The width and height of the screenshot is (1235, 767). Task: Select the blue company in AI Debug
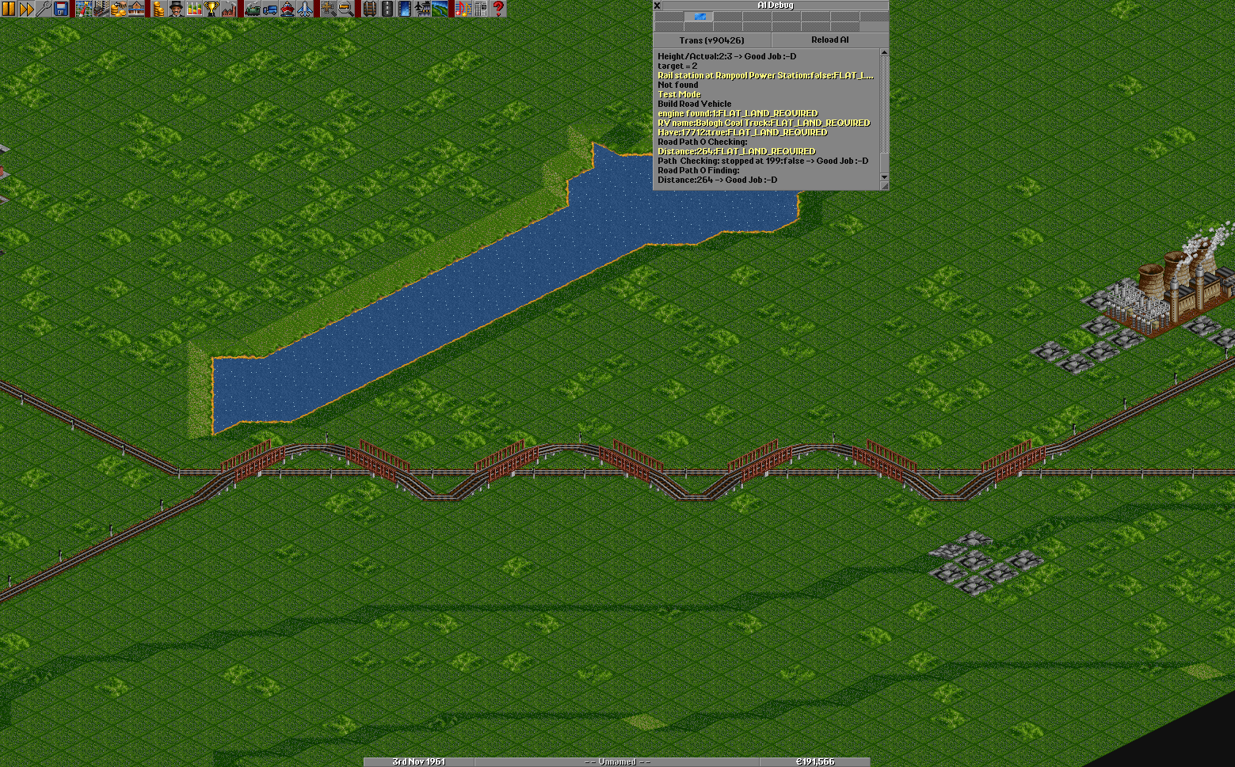[699, 17]
